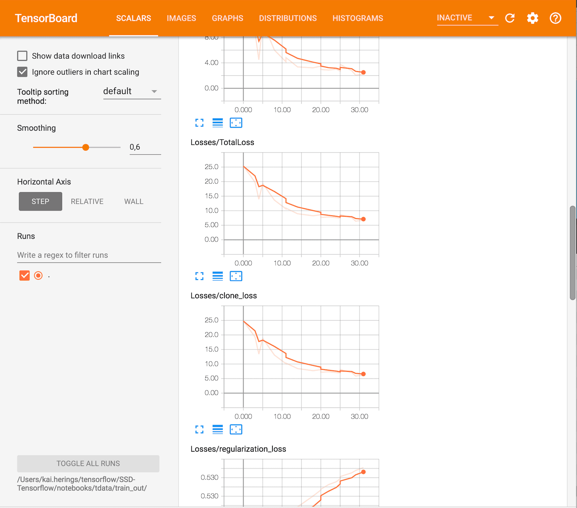Viewport: 577px width, 508px height.
Task: Open the Tooltip sorting method dropdown
Action: click(132, 91)
